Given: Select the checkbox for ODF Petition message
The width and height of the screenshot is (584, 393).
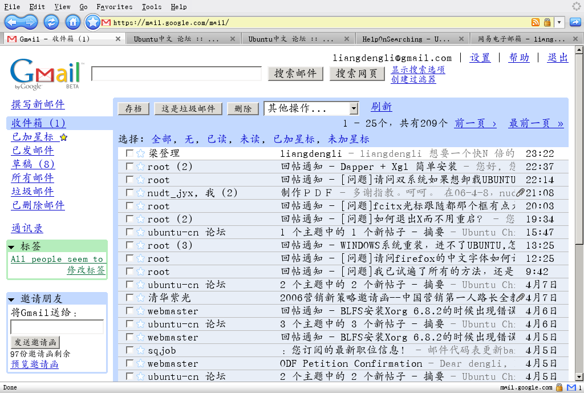Looking at the screenshot, I should click(129, 363).
